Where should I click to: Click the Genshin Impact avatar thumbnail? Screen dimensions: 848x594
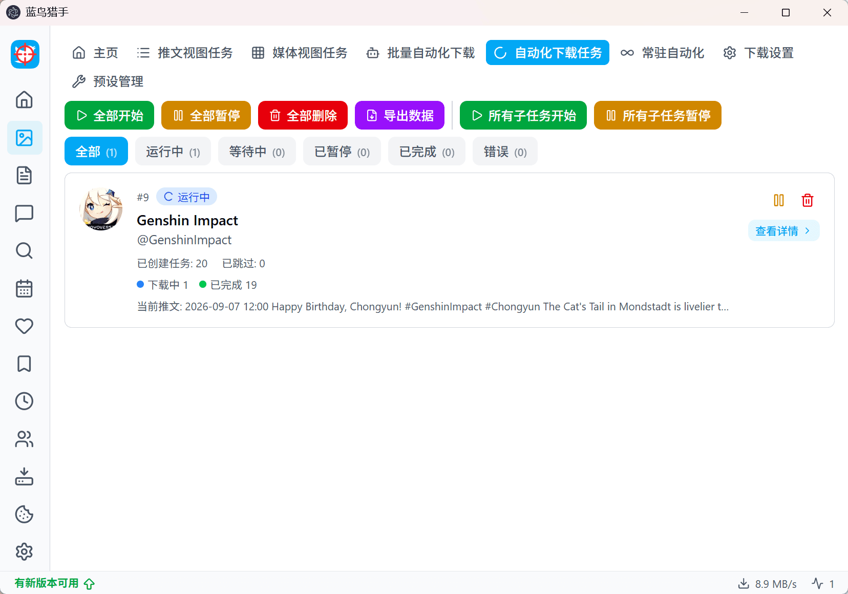(x=101, y=209)
